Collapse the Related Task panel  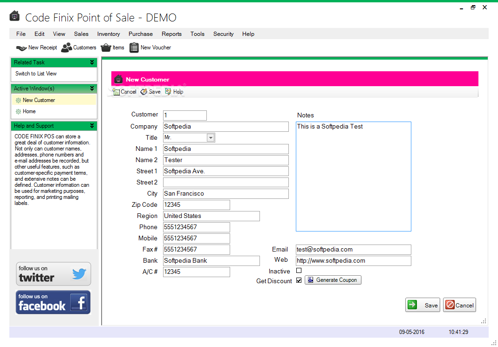[92, 62]
